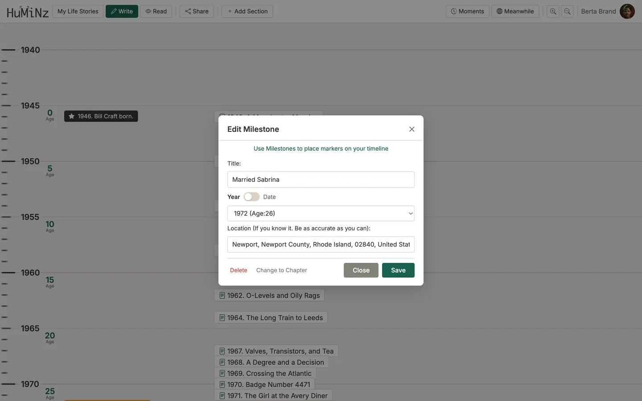Click the zoom in magnifier icon

[x=553, y=11]
